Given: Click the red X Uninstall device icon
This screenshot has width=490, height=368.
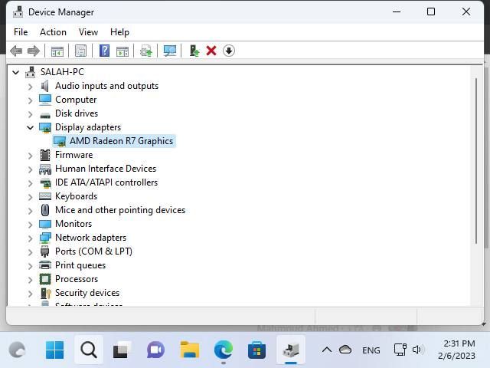Looking at the screenshot, I should [211, 51].
